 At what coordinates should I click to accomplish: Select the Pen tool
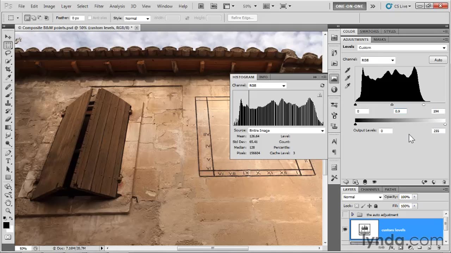point(8,153)
